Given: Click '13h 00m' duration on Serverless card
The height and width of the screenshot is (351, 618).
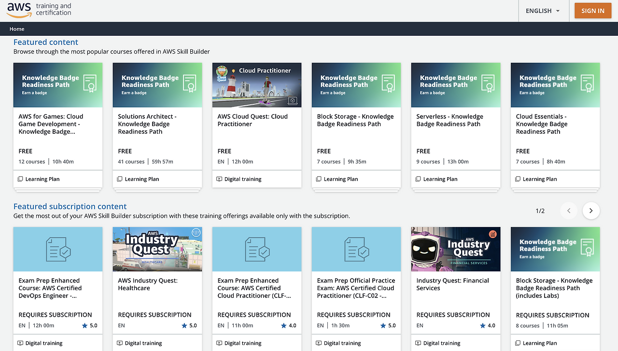Looking at the screenshot, I should (x=458, y=162).
